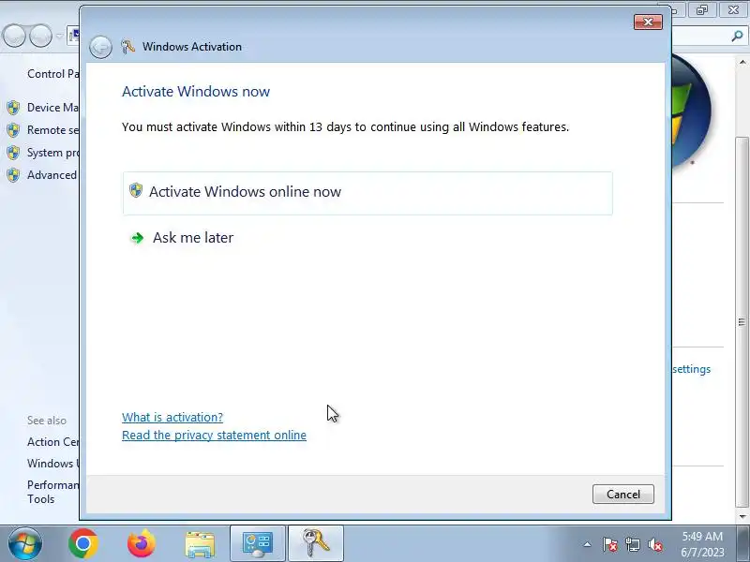Open the Windows Start menu
Viewport: 750px width, 562px height.
coord(24,544)
